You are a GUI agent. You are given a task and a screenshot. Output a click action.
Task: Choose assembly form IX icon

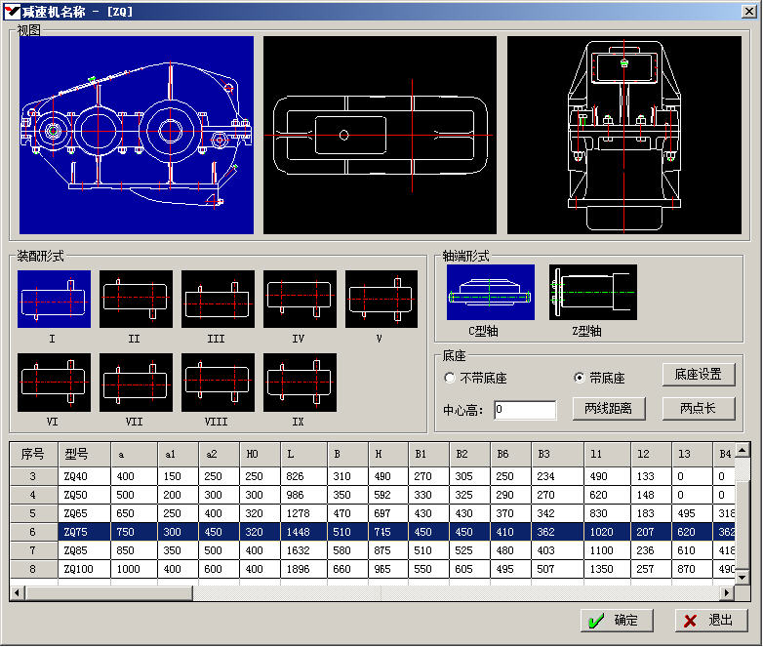tap(300, 382)
